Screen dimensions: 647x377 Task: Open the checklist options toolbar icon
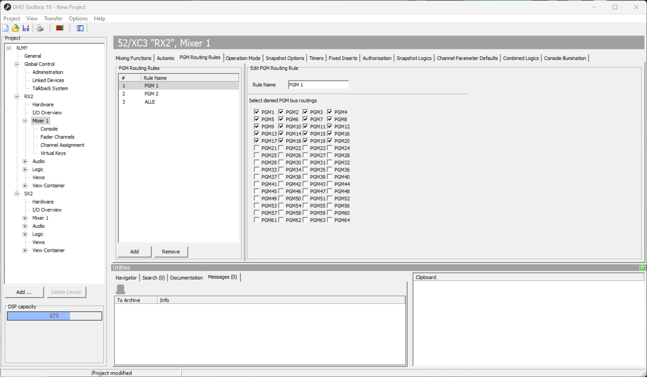[80, 28]
